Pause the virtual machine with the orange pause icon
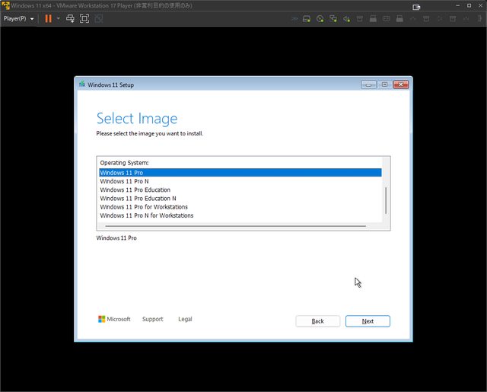Viewport: 487px width, 392px height. click(49, 18)
